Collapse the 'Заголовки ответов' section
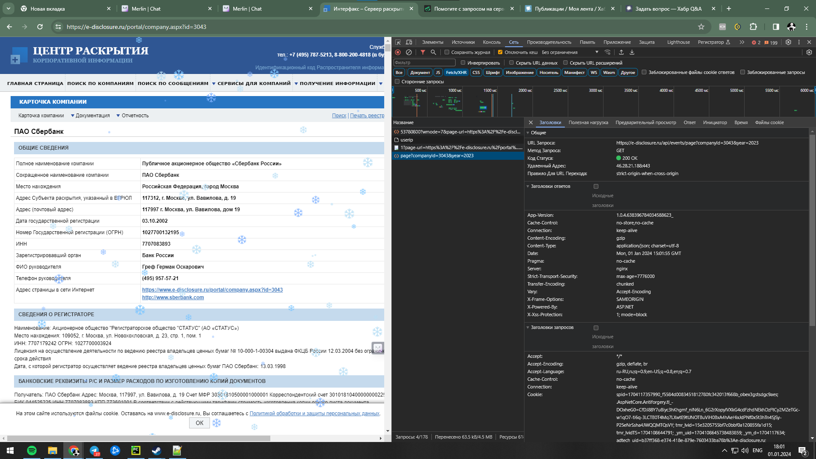This screenshot has width=816, height=459. tap(528, 186)
